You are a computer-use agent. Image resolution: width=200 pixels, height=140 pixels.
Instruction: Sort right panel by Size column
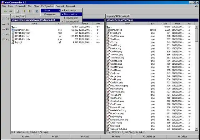(x=164, y=23)
